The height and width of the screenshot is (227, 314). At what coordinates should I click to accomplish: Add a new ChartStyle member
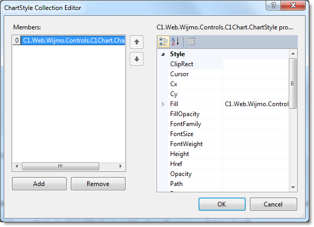click(39, 183)
